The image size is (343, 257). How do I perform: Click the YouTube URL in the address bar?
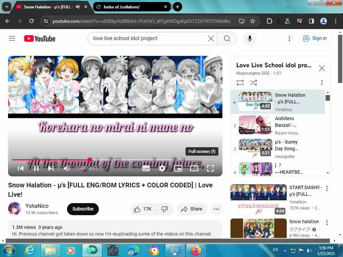141,21
